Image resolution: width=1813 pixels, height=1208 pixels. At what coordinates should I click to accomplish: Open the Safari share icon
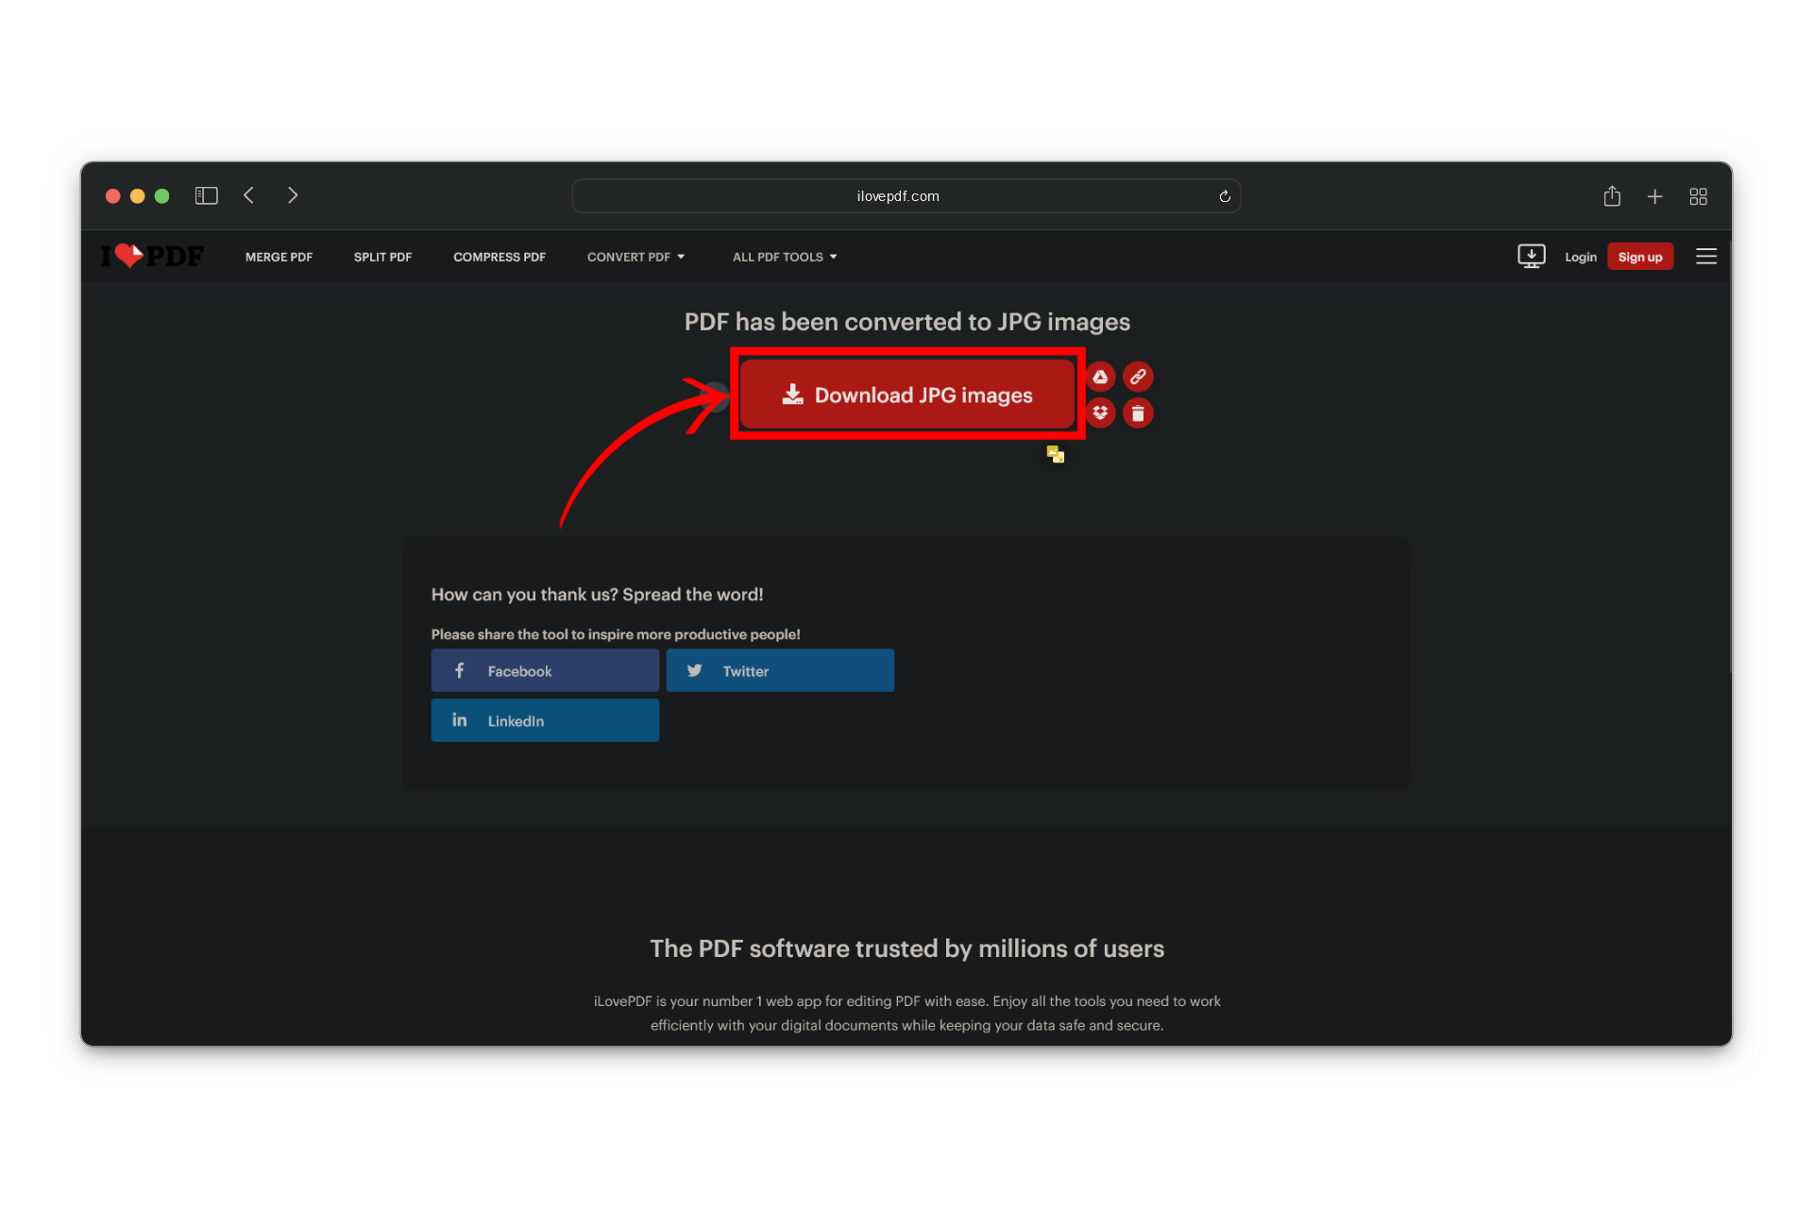point(1612,196)
